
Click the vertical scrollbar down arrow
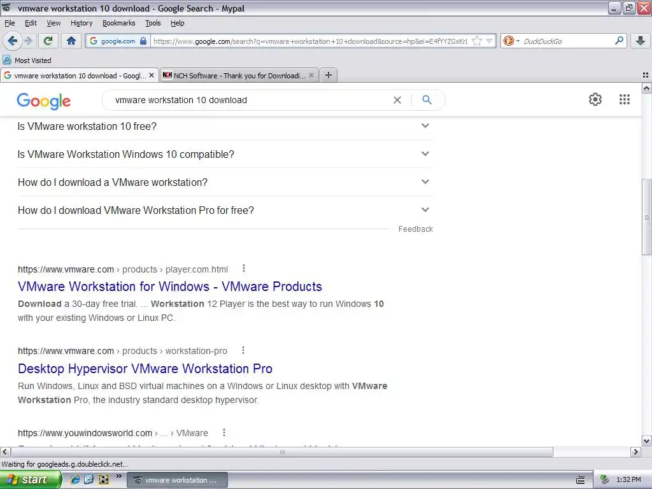(x=646, y=441)
